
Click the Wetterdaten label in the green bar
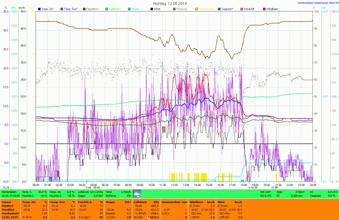9,192
